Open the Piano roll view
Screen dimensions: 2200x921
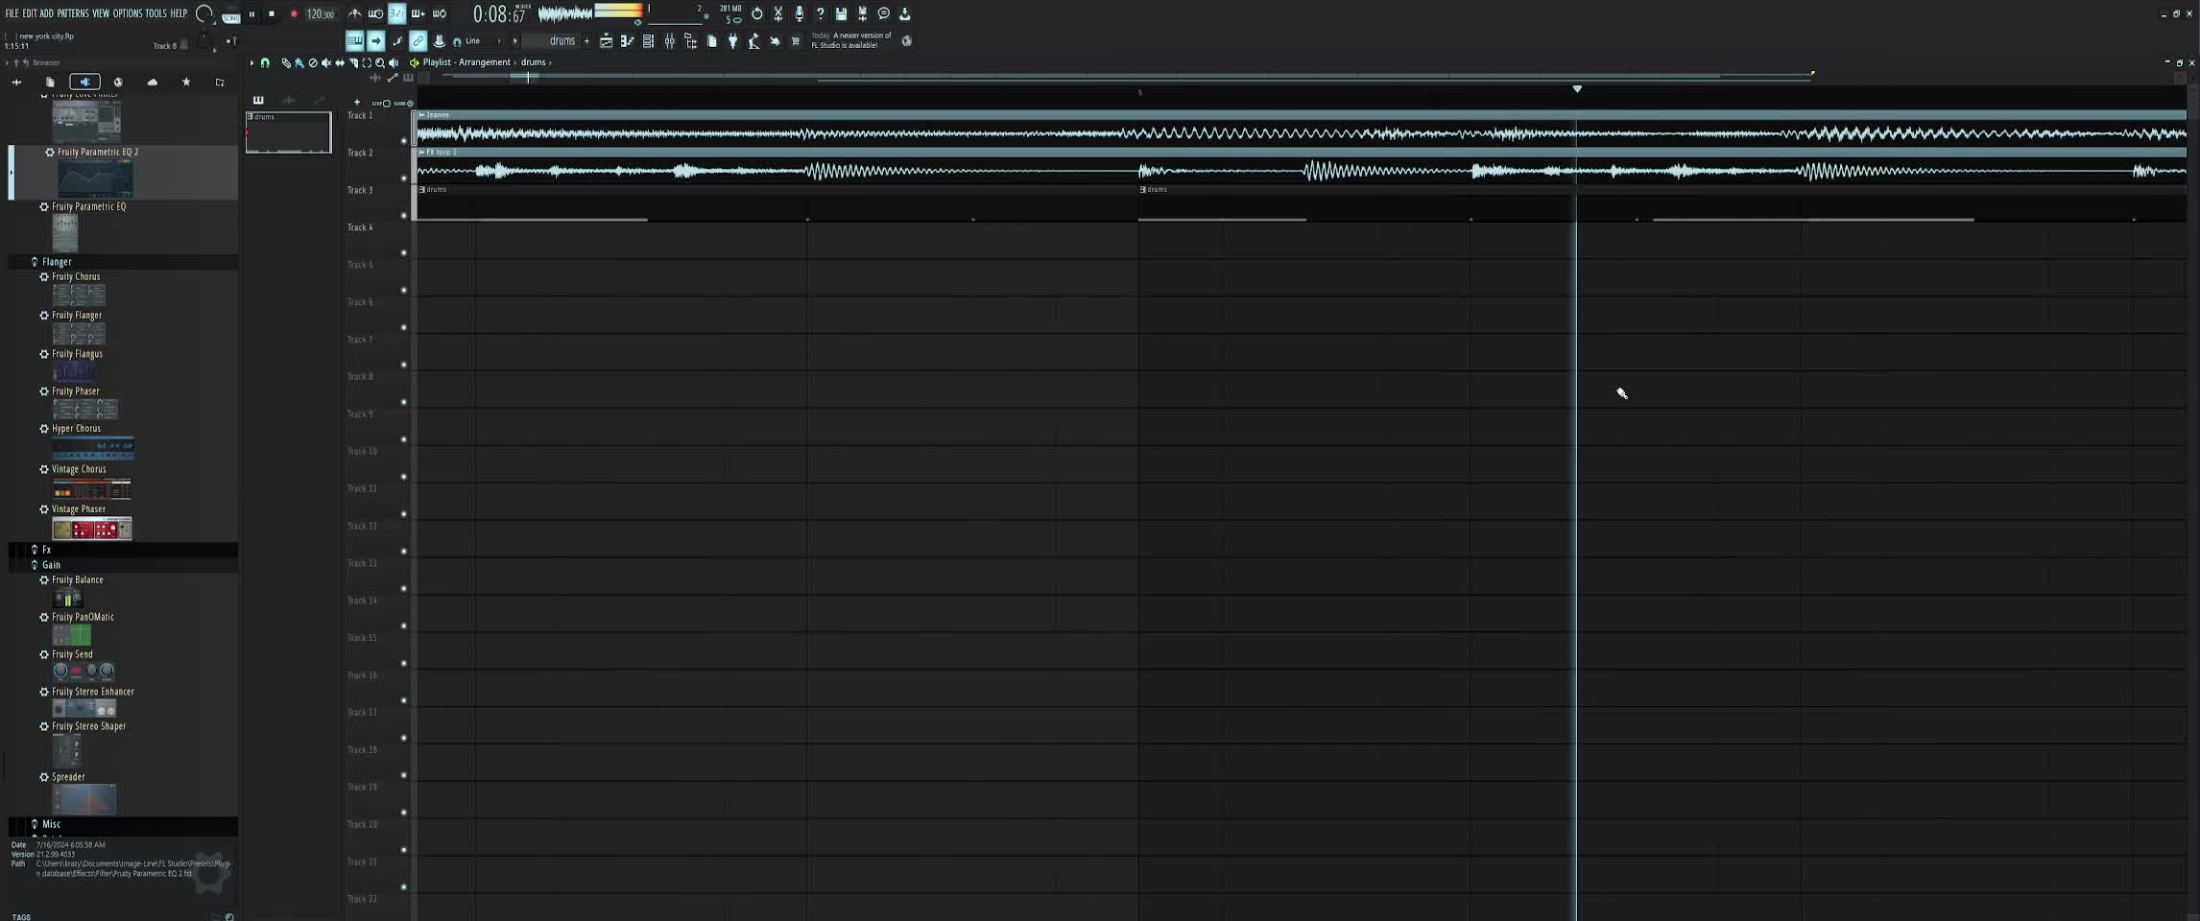tap(628, 41)
